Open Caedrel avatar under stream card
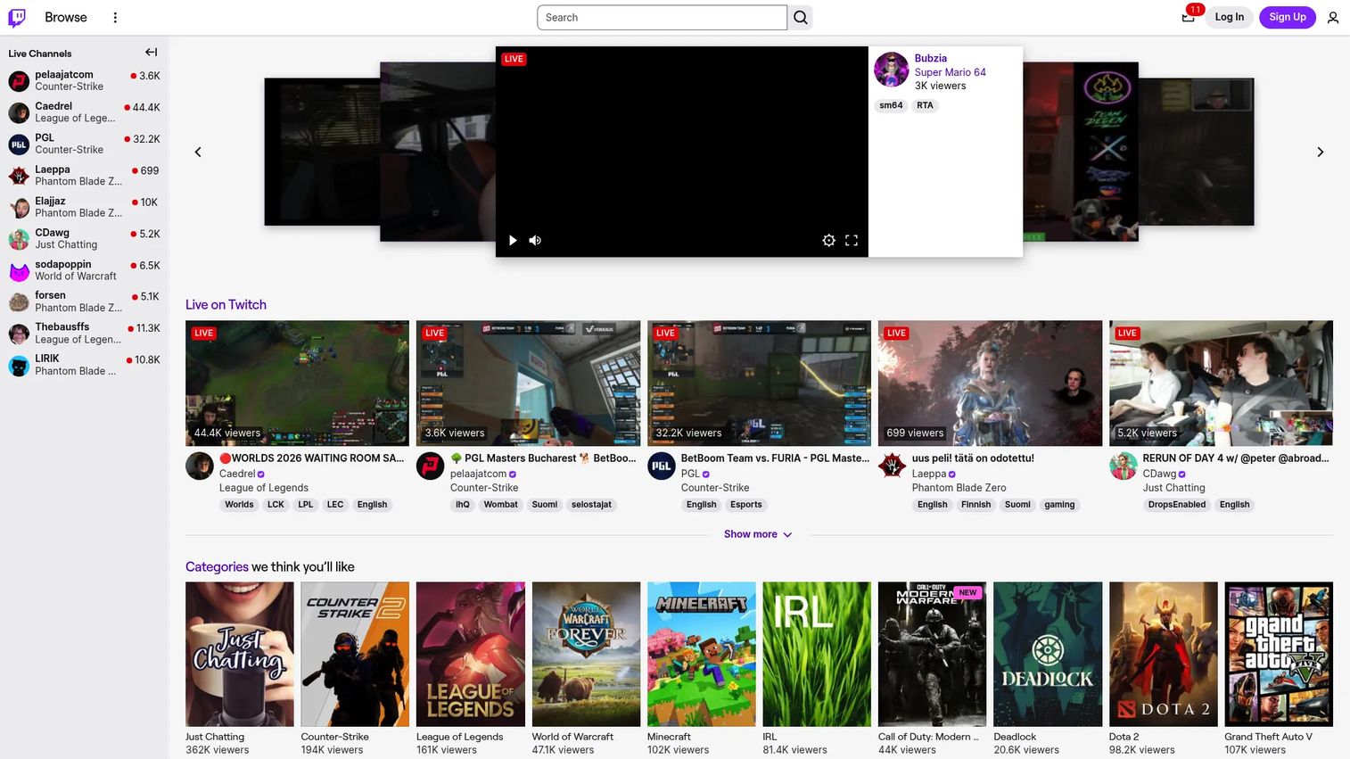 tap(200, 466)
